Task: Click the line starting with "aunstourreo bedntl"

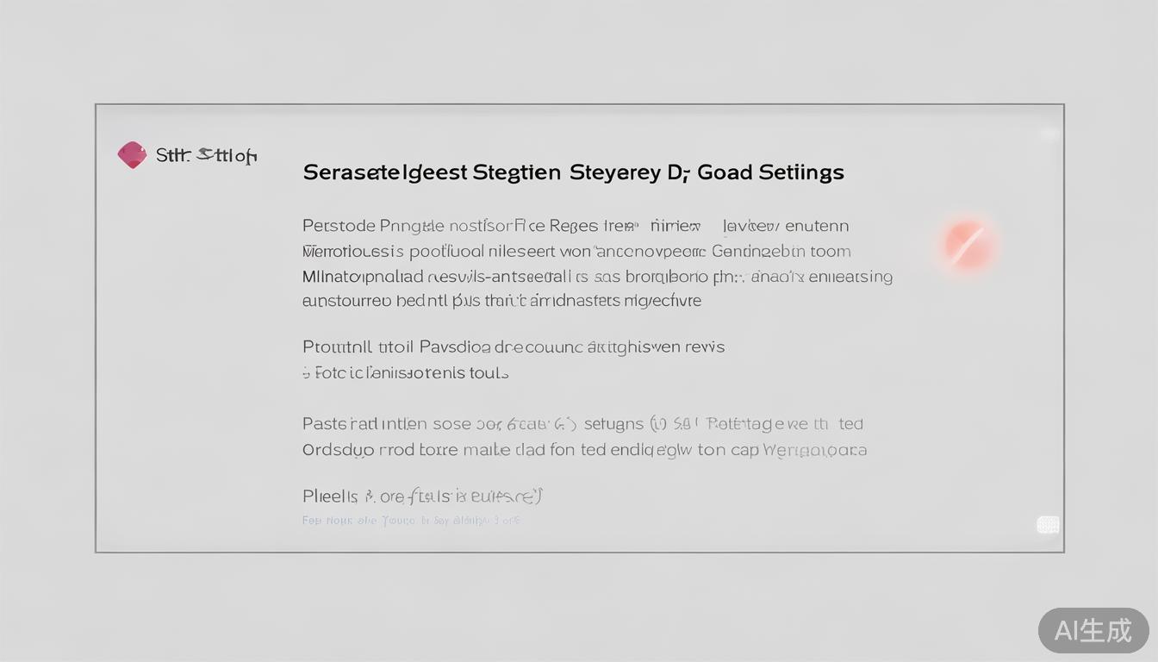Action: coord(501,301)
